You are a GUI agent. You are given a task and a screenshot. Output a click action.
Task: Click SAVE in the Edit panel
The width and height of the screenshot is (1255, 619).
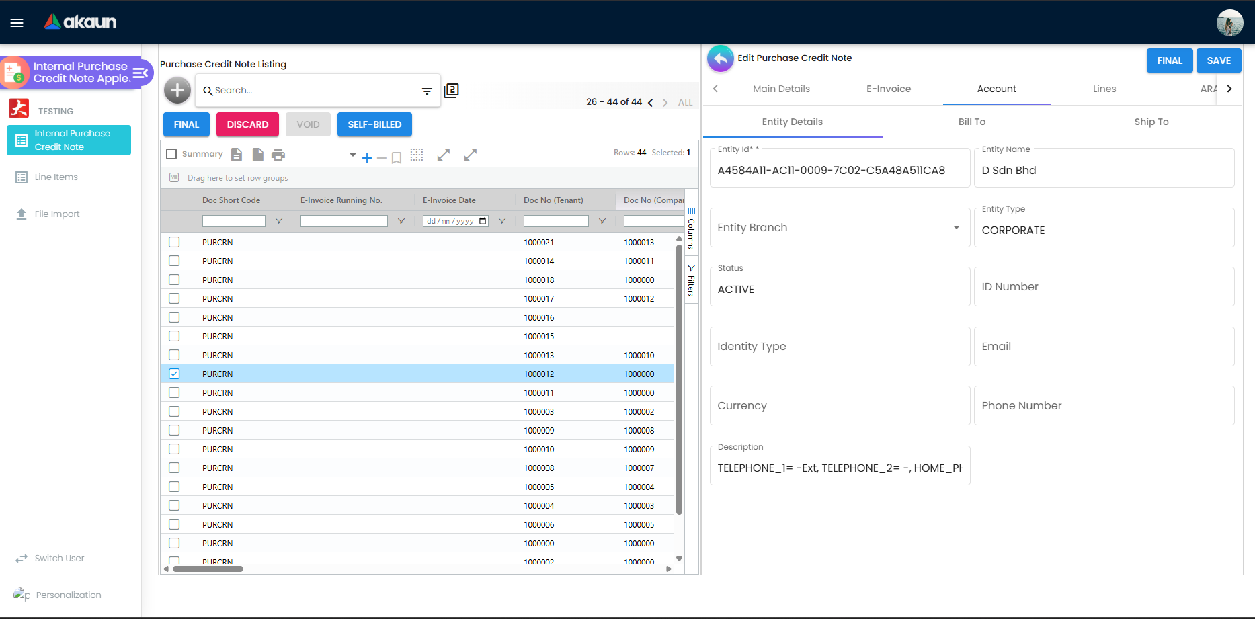[x=1219, y=60]
